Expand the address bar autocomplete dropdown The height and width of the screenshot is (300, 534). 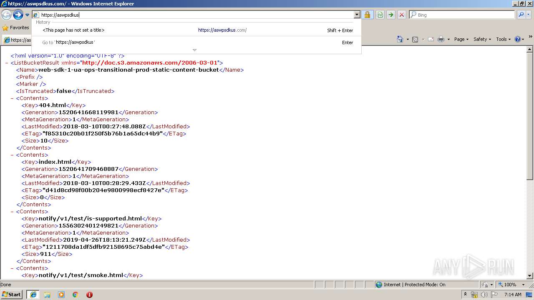357,15
